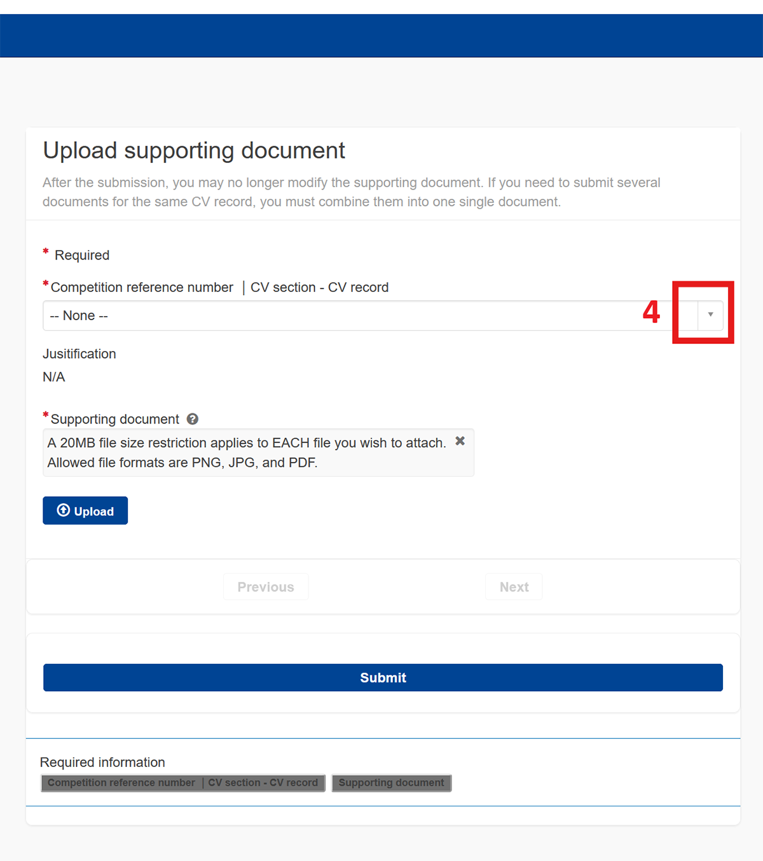
Task: Click the Previous button
Action: pyautogui.click(x=266, y=587)
